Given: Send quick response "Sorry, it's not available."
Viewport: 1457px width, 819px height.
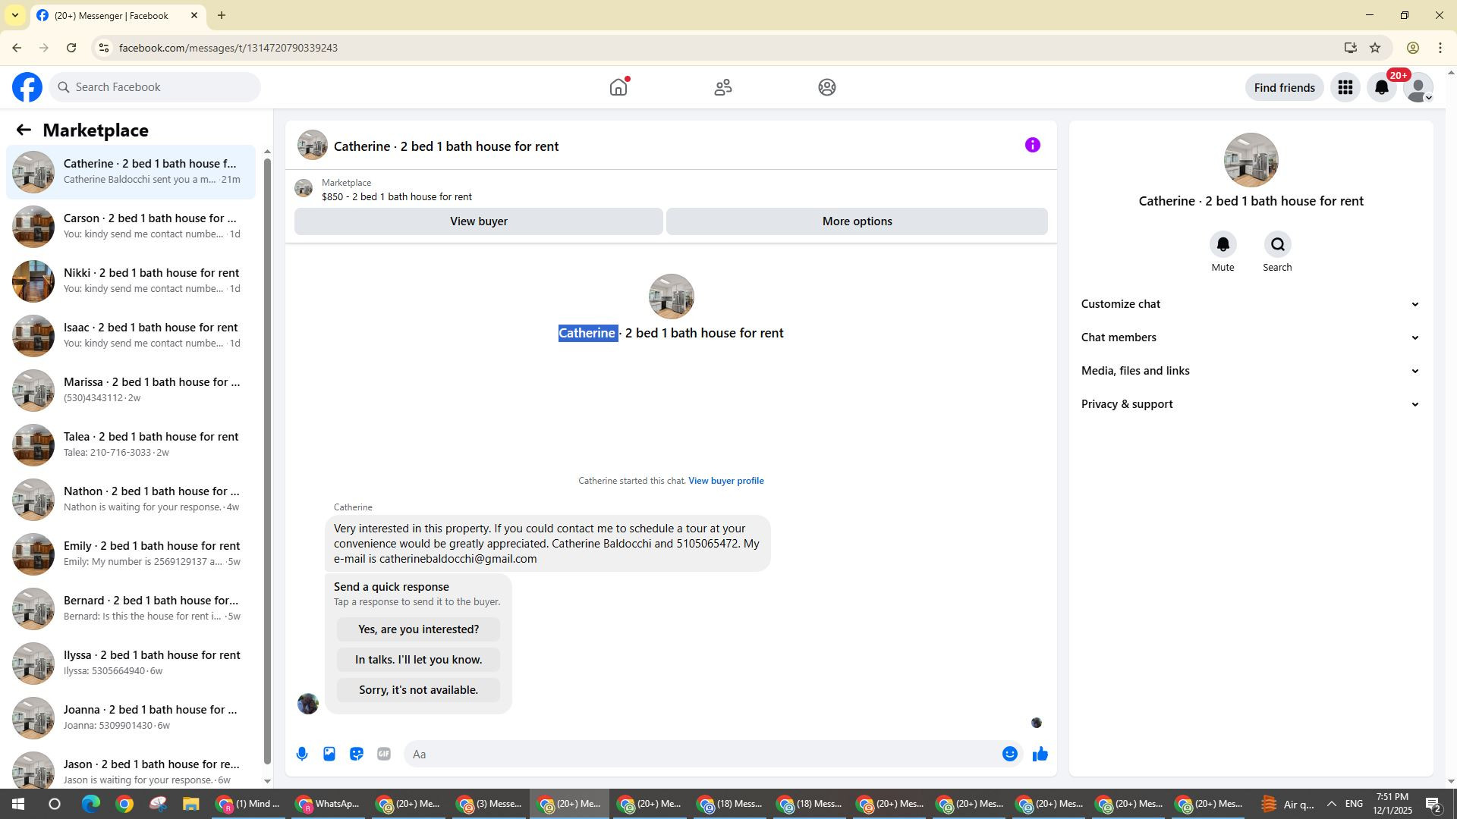Looking at the screenshot, I should pyautogui.click(x=418, y=690).
